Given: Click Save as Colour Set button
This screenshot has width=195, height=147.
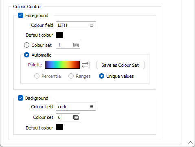Looking at the screenshot, I should pyautogui.click(x=121, y=65).
